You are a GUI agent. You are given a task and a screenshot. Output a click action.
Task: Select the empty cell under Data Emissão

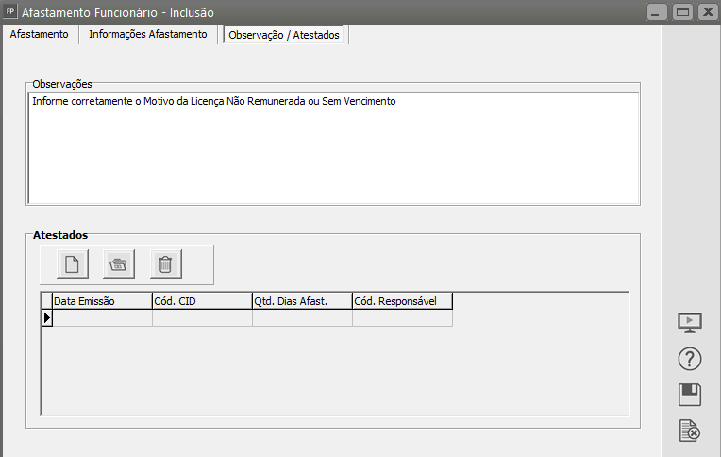[102, 318]
